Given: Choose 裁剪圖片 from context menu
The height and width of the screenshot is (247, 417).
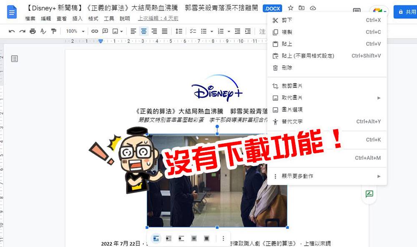Looking at the screenshot, I should coord(292,86).
